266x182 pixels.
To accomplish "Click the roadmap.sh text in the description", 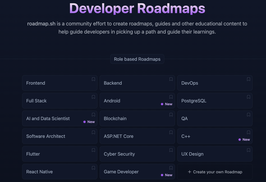I will point(41,24).
